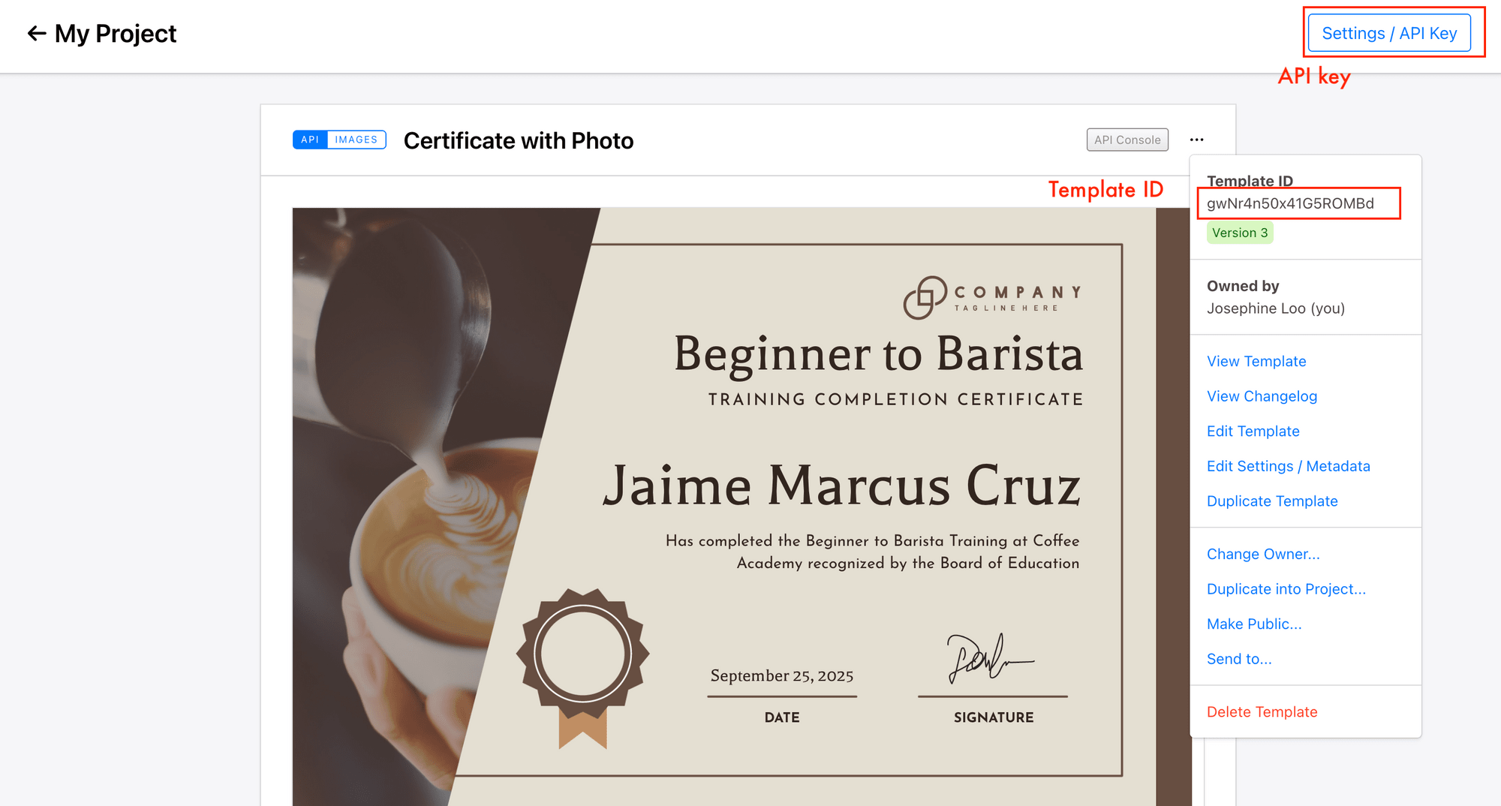Choose Edit Template from the menu
Image resolution: width=1501 pixels, height=806 pixels.
[x=1253, y=431]
